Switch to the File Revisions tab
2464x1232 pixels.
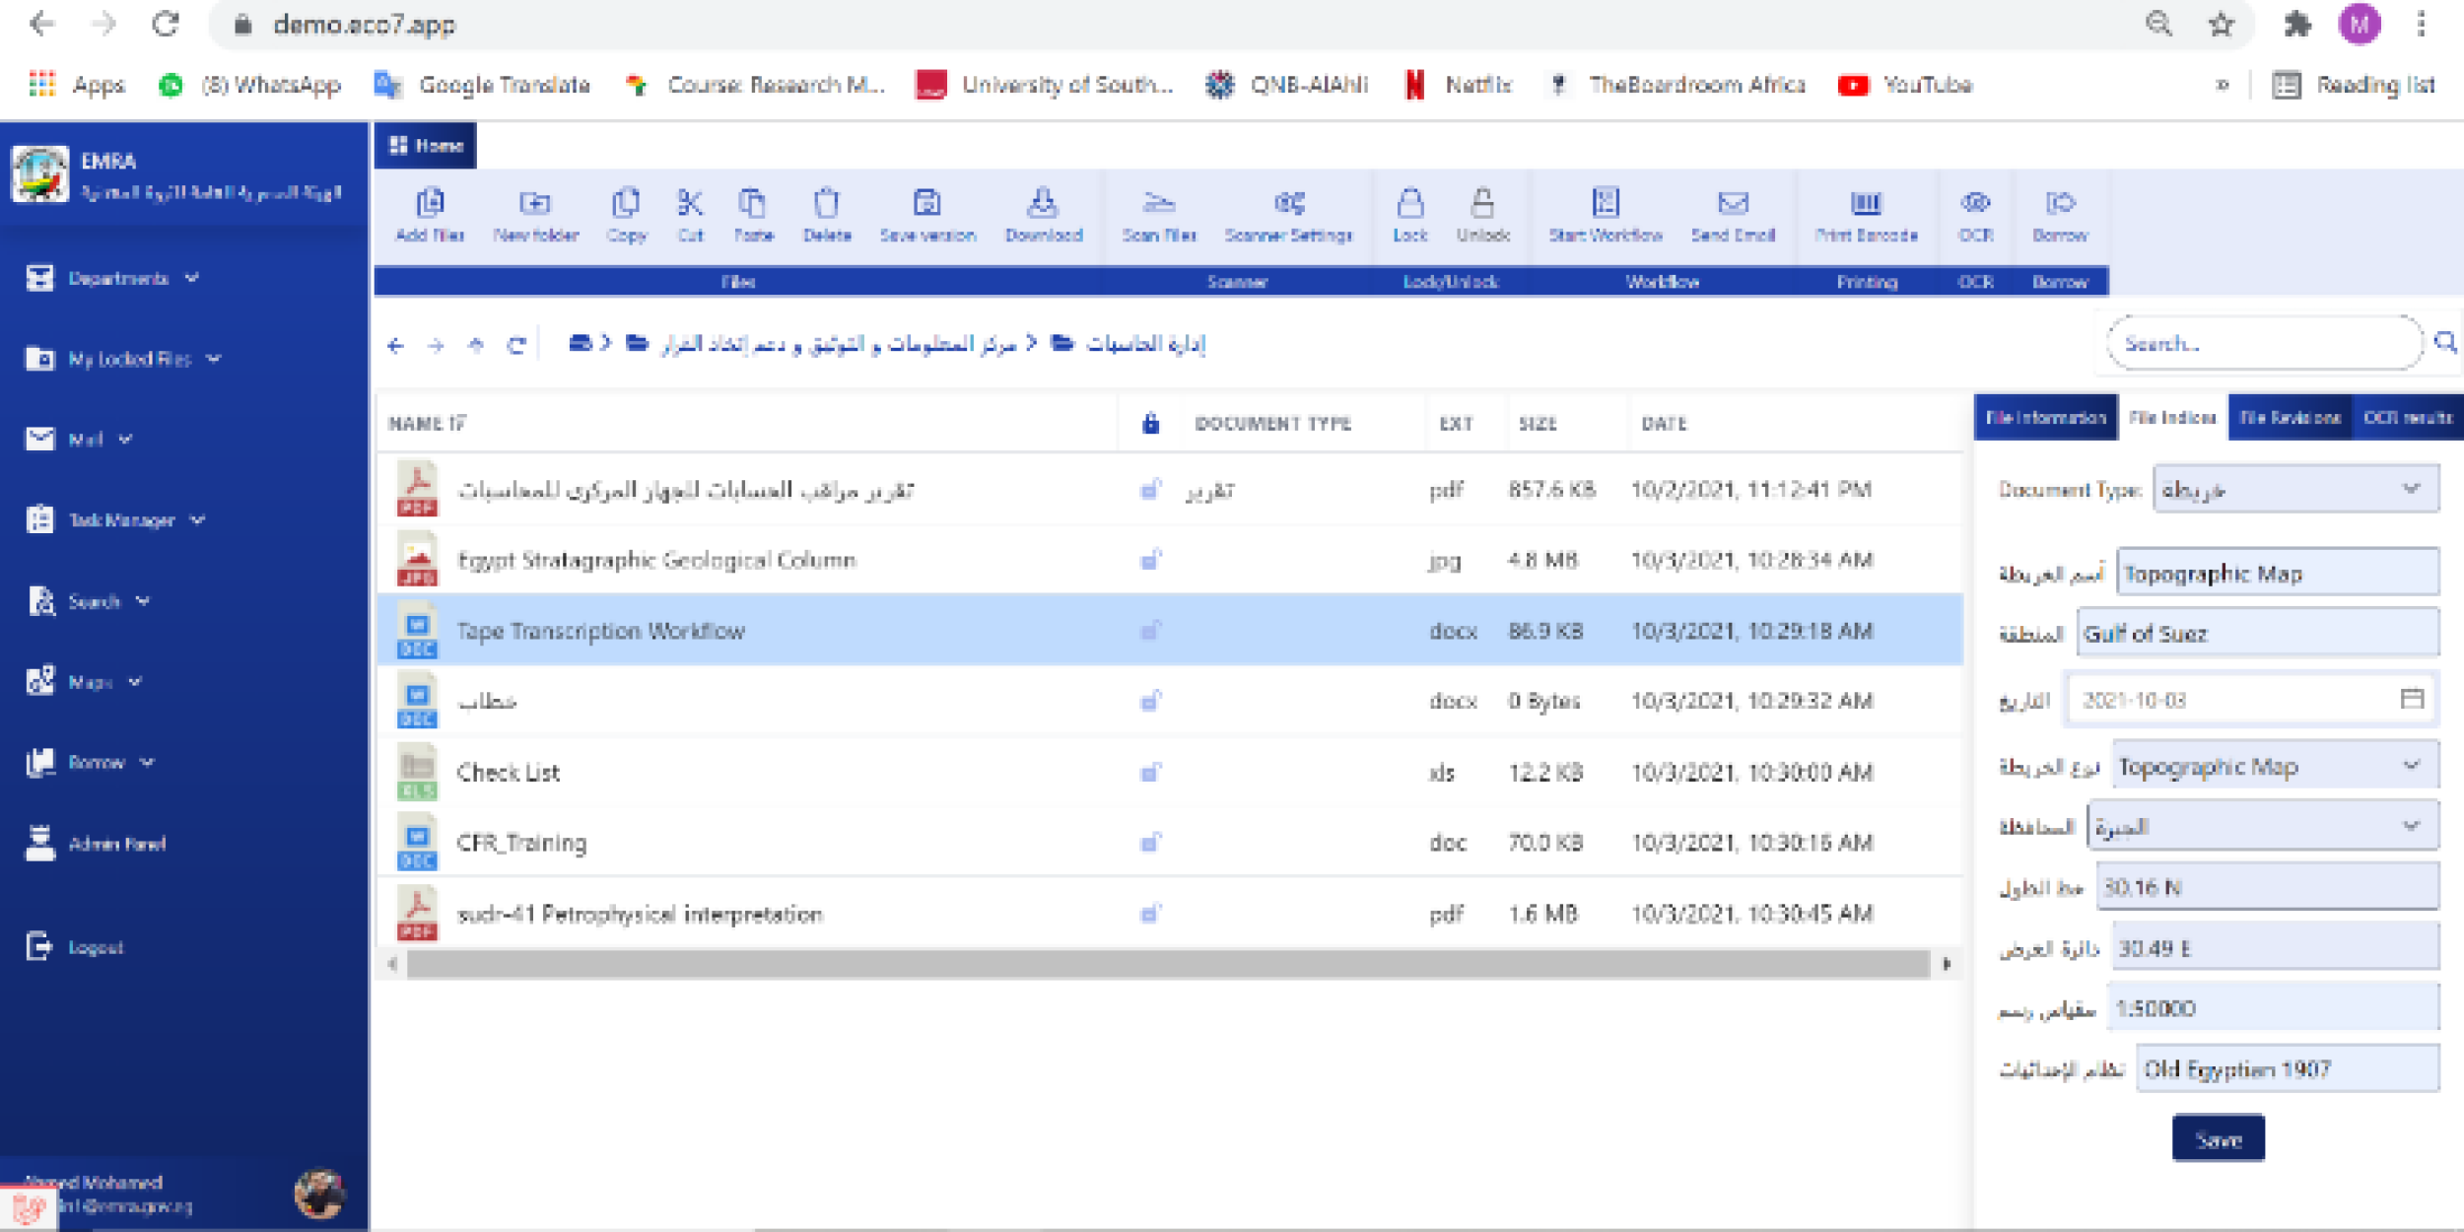pyautogui.click(x=2290, y=418)
